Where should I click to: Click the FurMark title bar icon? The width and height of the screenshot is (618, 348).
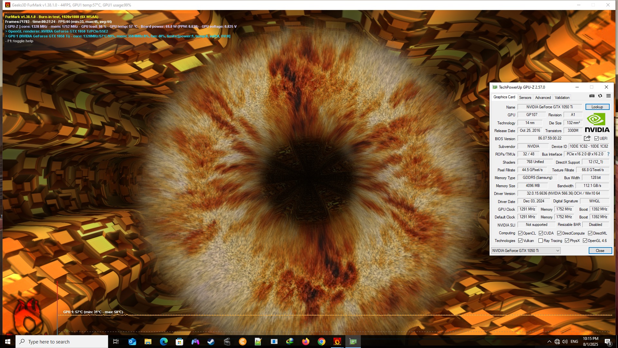tap(8, 5)
